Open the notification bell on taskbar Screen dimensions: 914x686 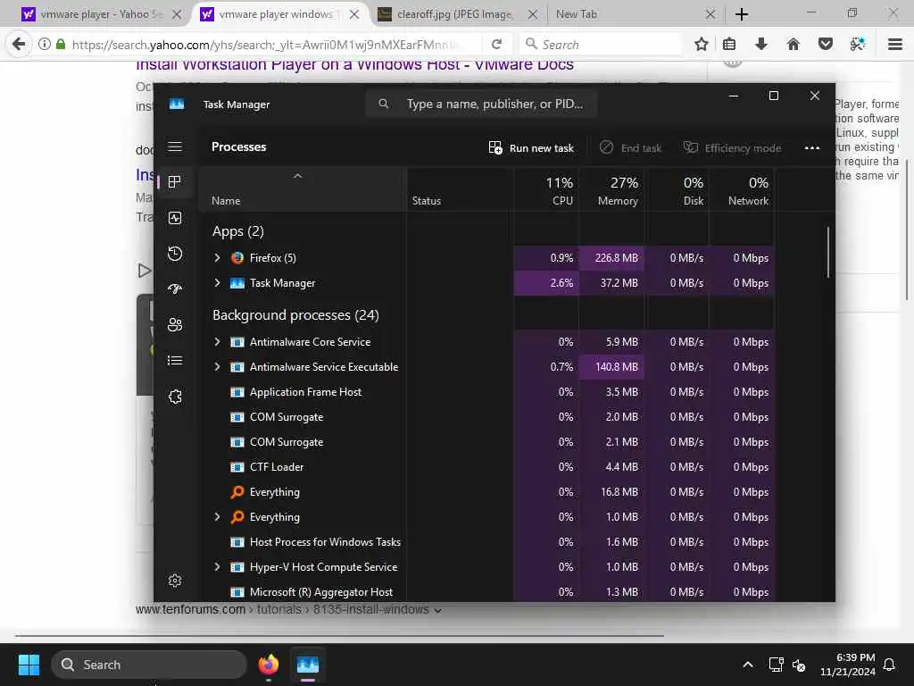(x=890, y=665)
